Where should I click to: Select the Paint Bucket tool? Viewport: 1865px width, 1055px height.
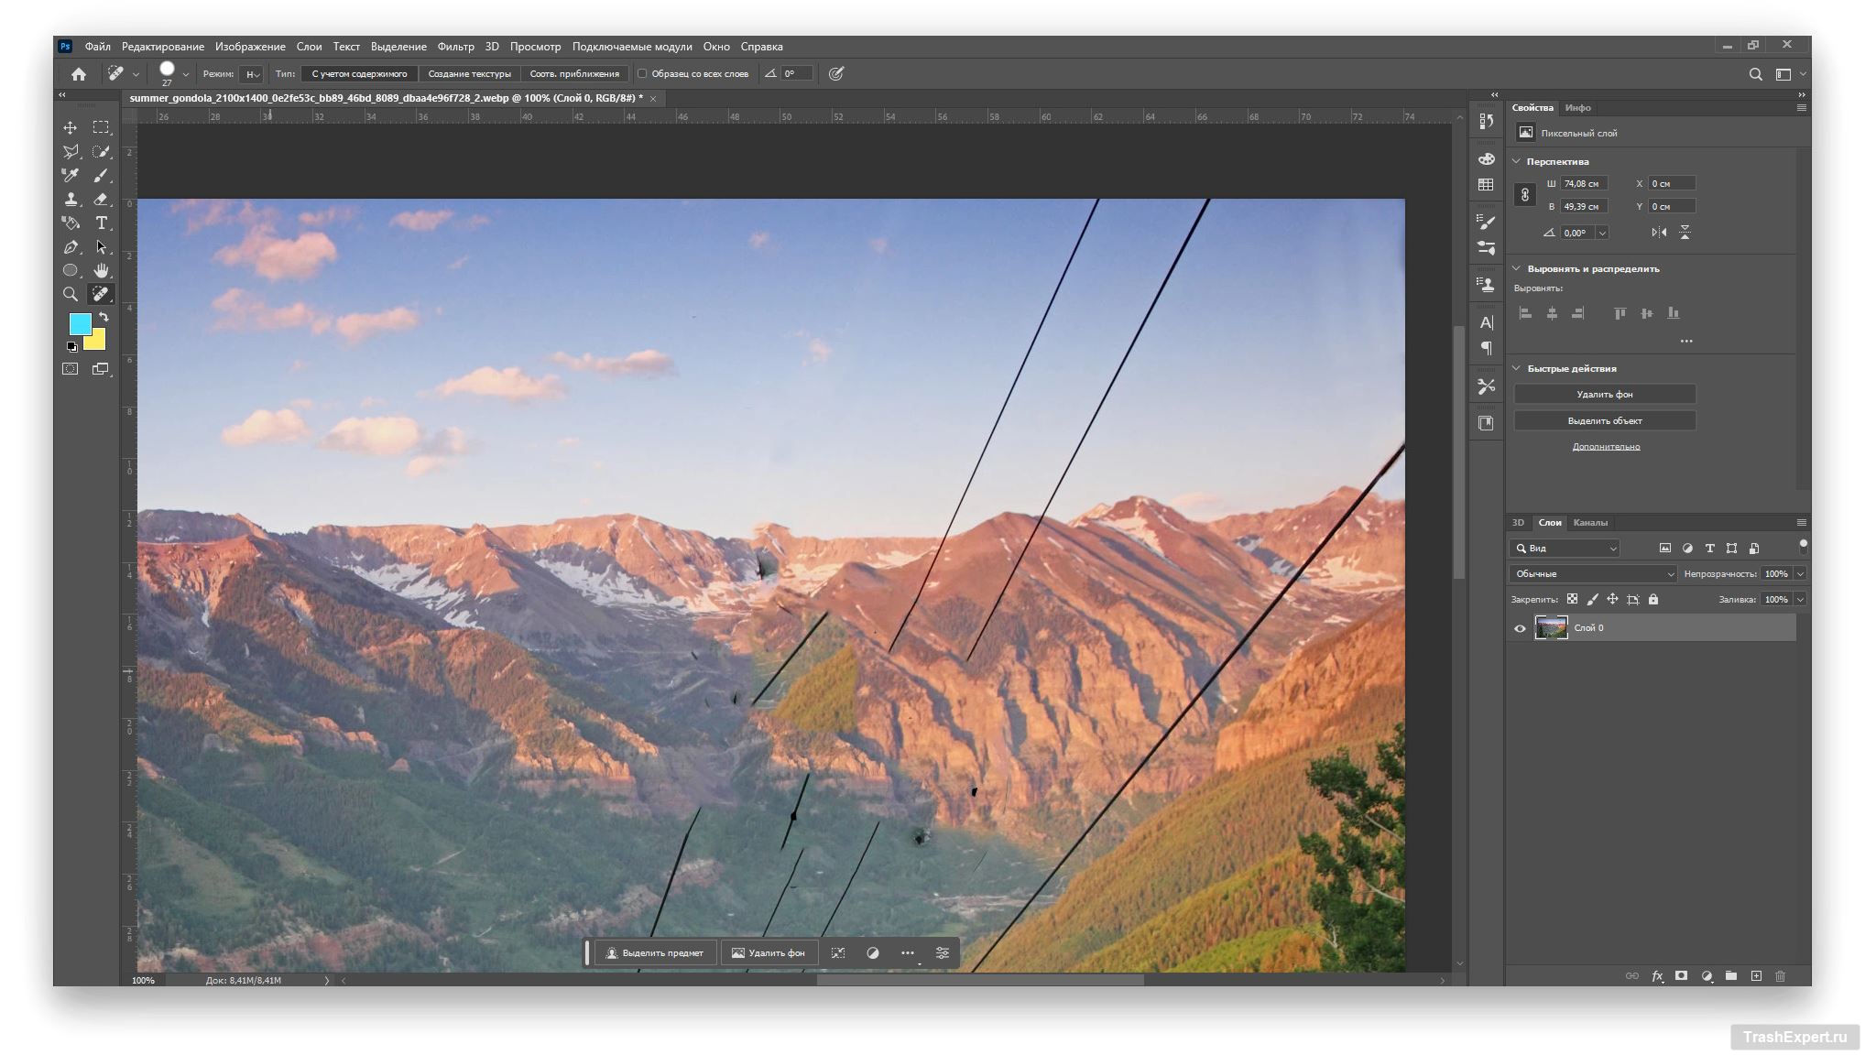[x=71, y=223]
